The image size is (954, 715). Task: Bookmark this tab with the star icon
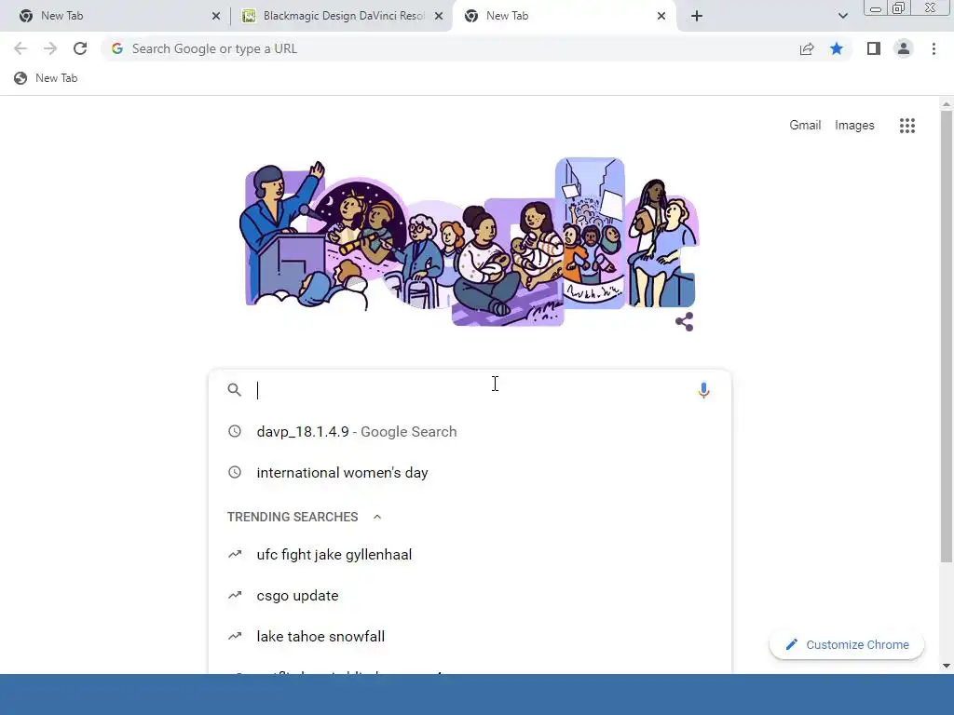(x=837, y=48)
